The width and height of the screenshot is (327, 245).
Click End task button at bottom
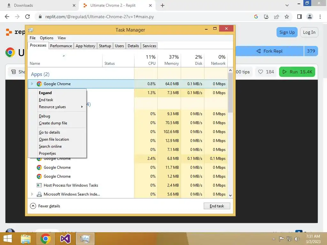coord(217,206)
